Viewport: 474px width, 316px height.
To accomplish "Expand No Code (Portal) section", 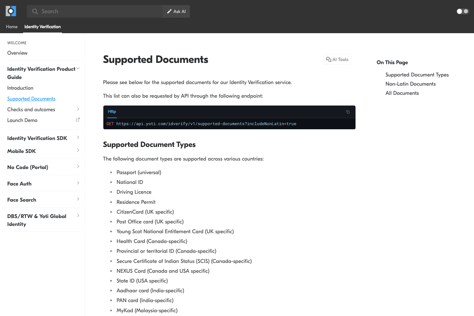I will 78,167.
